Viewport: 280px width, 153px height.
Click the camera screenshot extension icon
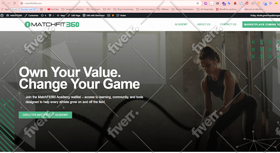click(x=253, y=3)
